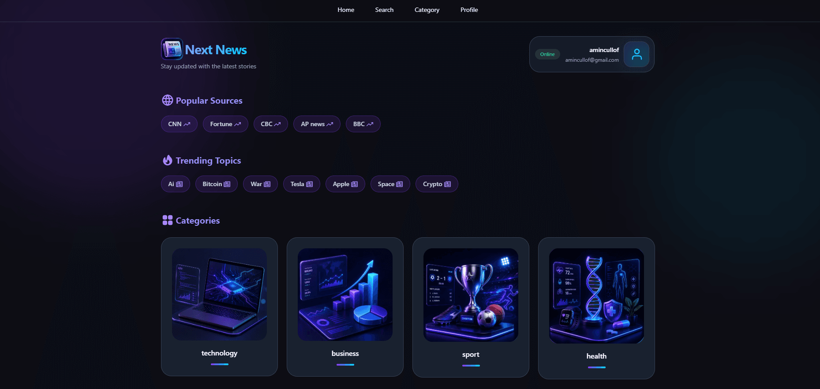
Task: Click the newspaper icon on the Ai chip
Action: click(180, 184)
